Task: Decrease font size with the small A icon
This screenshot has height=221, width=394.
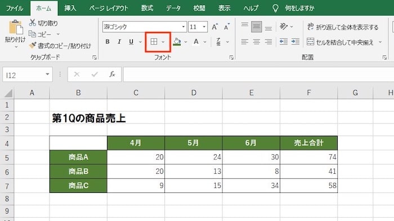Action: tap(227, 27)
